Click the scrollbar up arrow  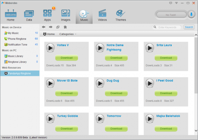[196, 35]
